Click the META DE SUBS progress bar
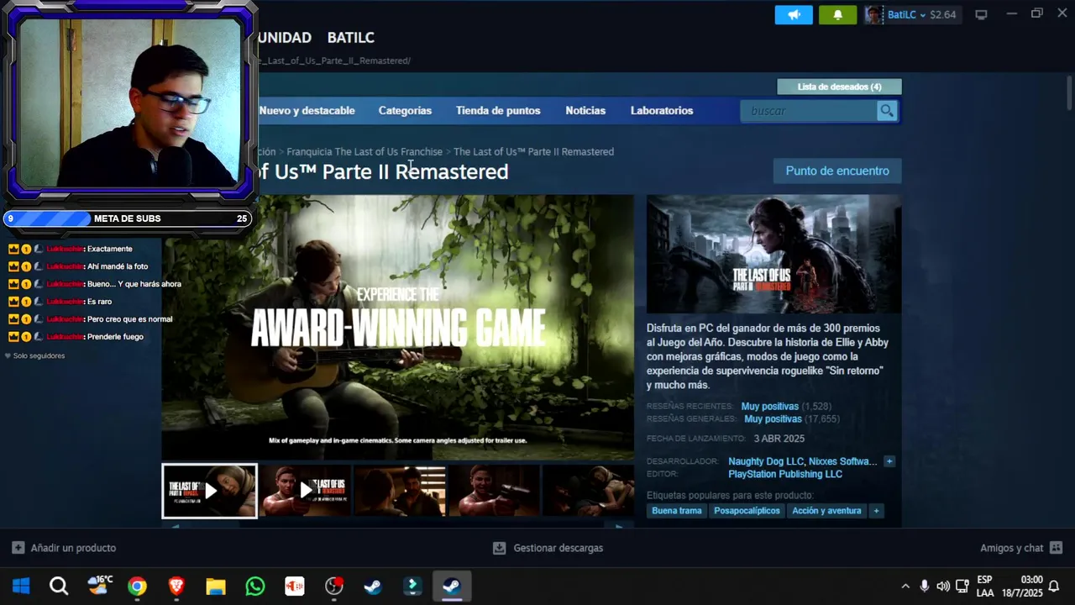1075x605 pixels. 128,218
